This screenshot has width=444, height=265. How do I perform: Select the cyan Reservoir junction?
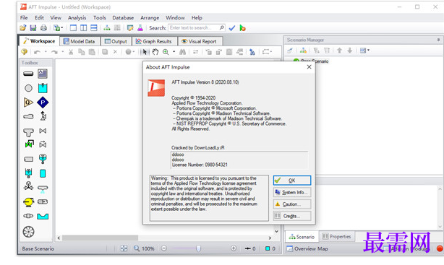click(x=43, y=88)
